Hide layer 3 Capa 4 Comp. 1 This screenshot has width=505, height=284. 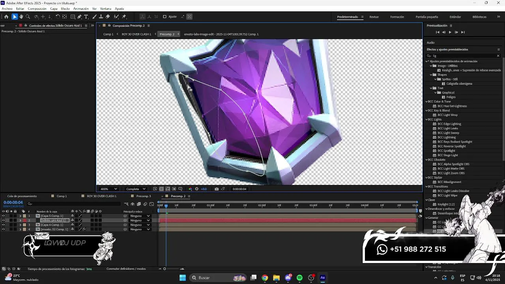click(3, 225)
